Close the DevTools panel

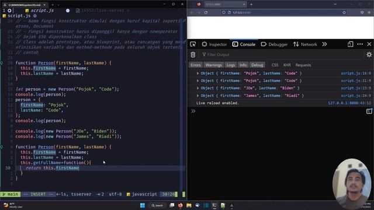(369, 44)
